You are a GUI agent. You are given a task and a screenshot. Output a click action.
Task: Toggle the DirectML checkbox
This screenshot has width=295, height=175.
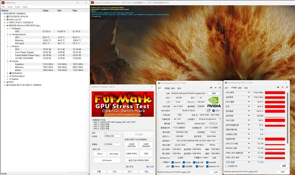[207, 163]
